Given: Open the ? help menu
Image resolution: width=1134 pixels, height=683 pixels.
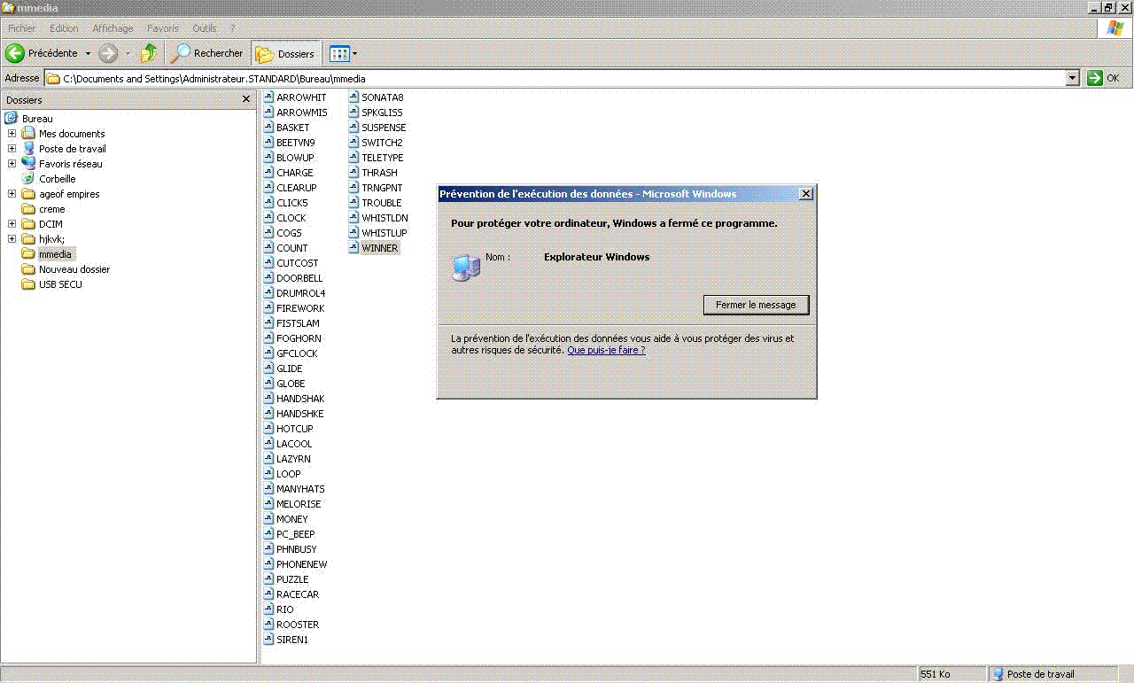Looking at the screenshot, I should [x=233, y=28].
